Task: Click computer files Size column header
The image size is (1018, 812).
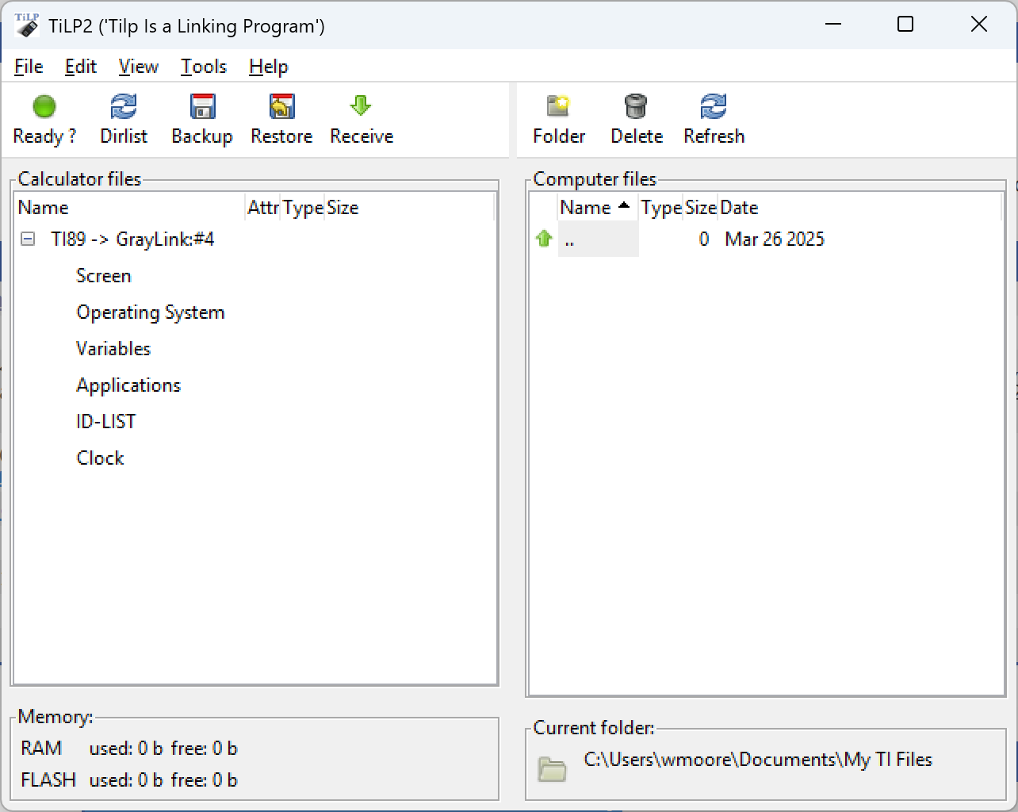Action: pos(701,208)
